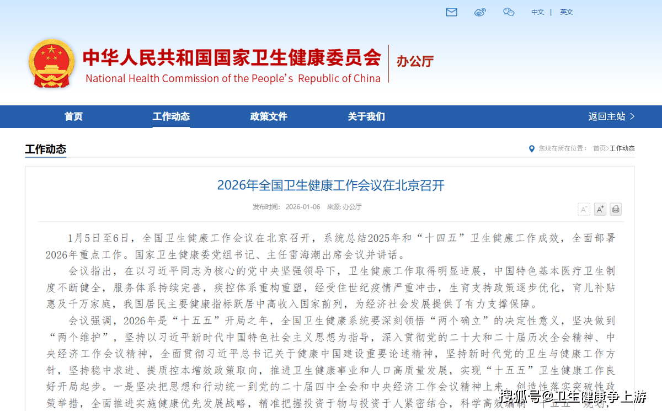Increase font size with A+ icon
The height and width of the screenshot is (411, 662).
click(x=600, y=209)
